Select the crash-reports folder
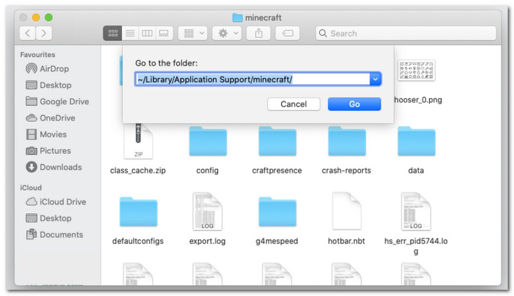 (x=347, y=141)
